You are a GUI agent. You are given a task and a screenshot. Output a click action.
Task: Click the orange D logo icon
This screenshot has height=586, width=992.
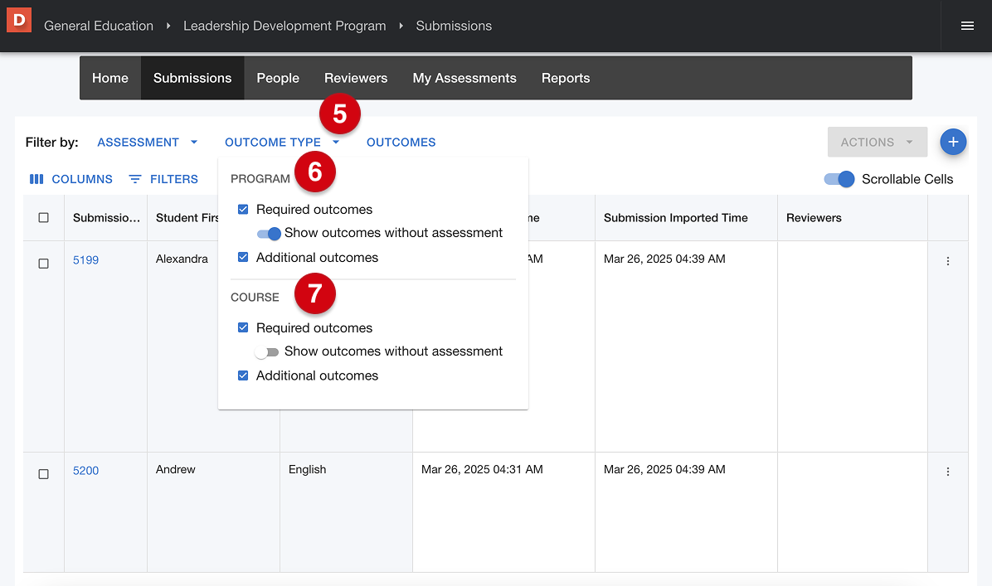click(18, 19)
